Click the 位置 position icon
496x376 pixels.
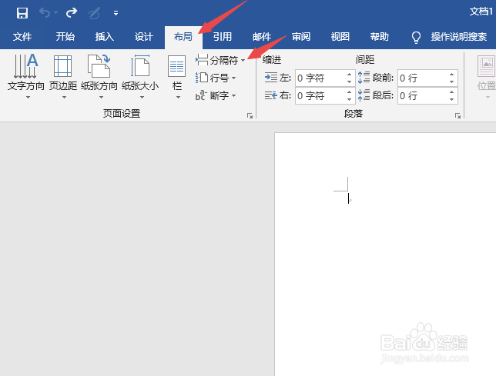(x=487, y=66)
